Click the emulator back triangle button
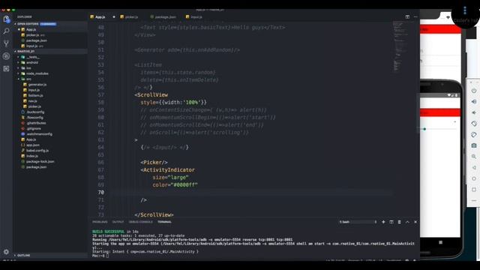Viewport: 480px width, 270px height. (x=474, y=168)
